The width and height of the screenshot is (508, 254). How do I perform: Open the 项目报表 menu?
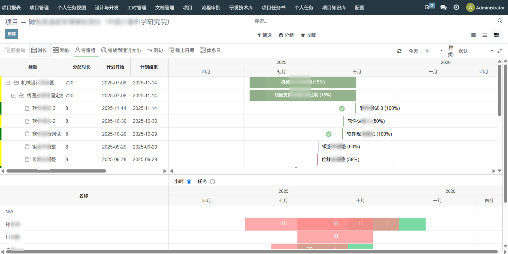pyautogui.click(x=11, y=8)
